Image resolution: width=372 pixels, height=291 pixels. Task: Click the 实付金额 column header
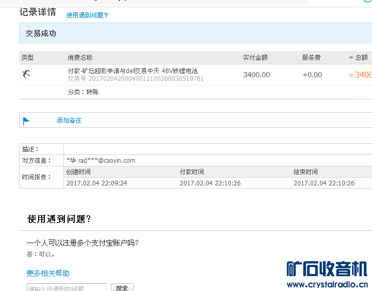pyautogui.click(x=255, y=57)
